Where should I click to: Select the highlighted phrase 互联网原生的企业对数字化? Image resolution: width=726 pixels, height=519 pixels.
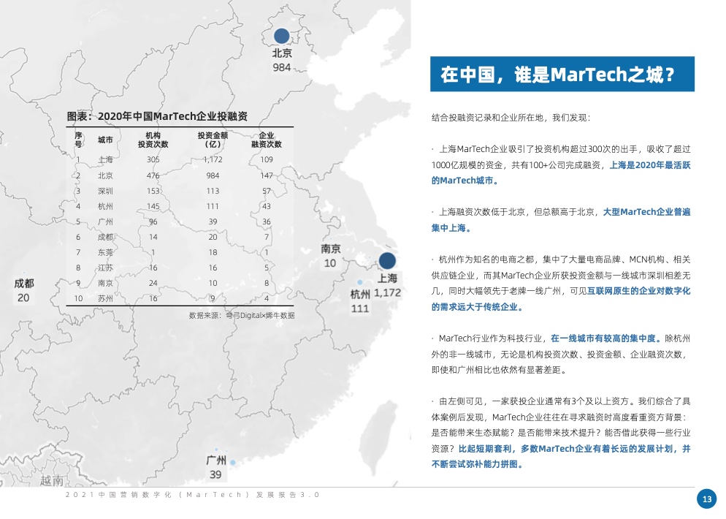coord(638,291)
